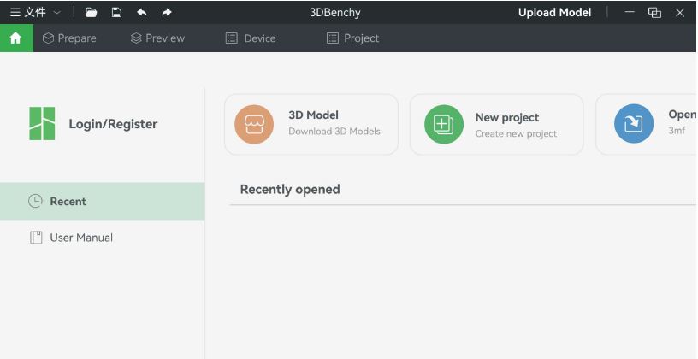Open the User Manual sidebar item
This screenshot has height=359, width=698.
click(80, 238)
